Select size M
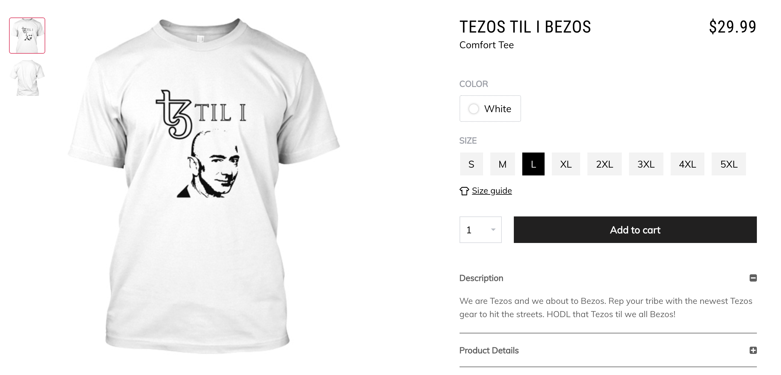The height and width of the screenshot is (375, 781). (x=503, y=164)
